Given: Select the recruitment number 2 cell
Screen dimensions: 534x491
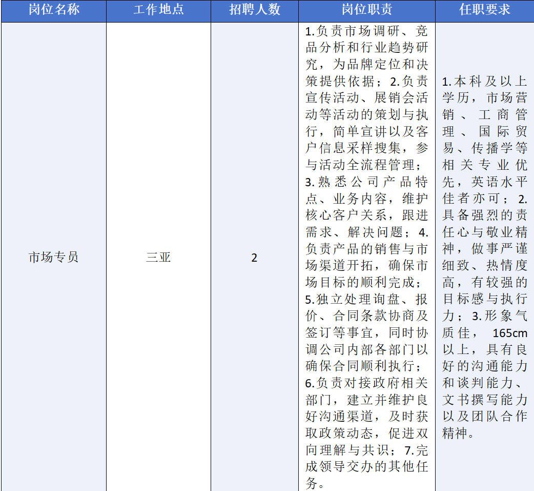Looking at the screenshot, I should pos(254,257).
